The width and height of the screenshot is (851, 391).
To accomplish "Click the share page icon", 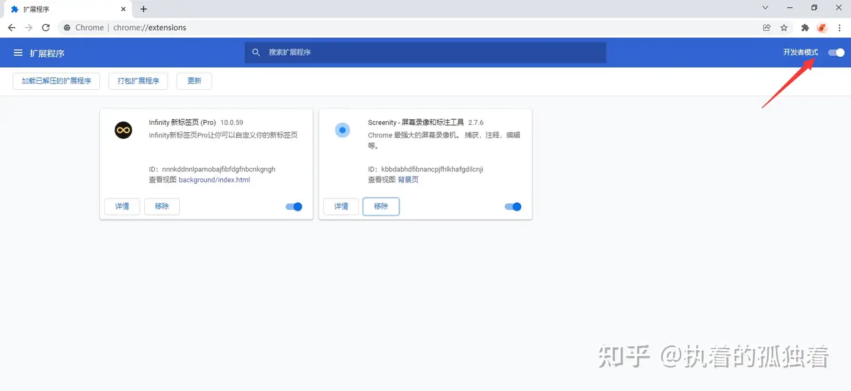I will (767, 28).
